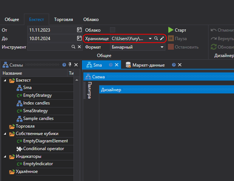Collapse the Индикаторы folder
The height and width of the screenshot is (181, 234).
click(5, 156)
